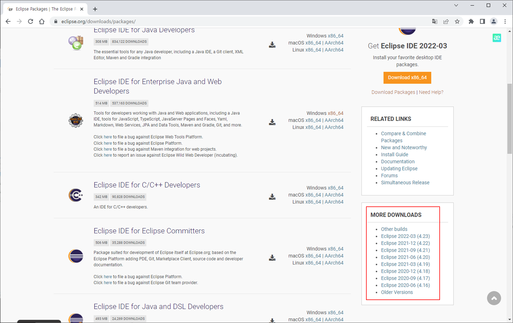Viewport: 513px width, 323px height.
Task: Click the vertical page scrollbar thumb
Action: coord(510,119)
